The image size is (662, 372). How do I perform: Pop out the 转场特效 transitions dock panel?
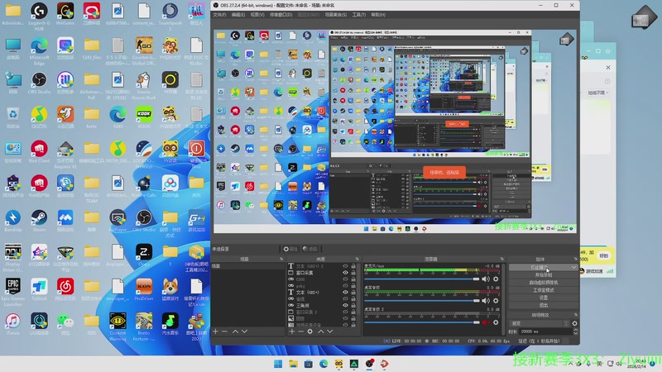click(x=575, y=315)
